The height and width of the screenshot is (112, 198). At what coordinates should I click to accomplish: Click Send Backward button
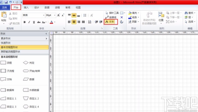pos(174,17)
